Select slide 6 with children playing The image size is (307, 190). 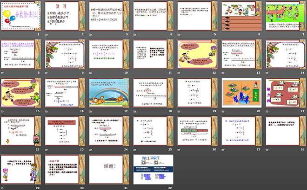(240, 17)
